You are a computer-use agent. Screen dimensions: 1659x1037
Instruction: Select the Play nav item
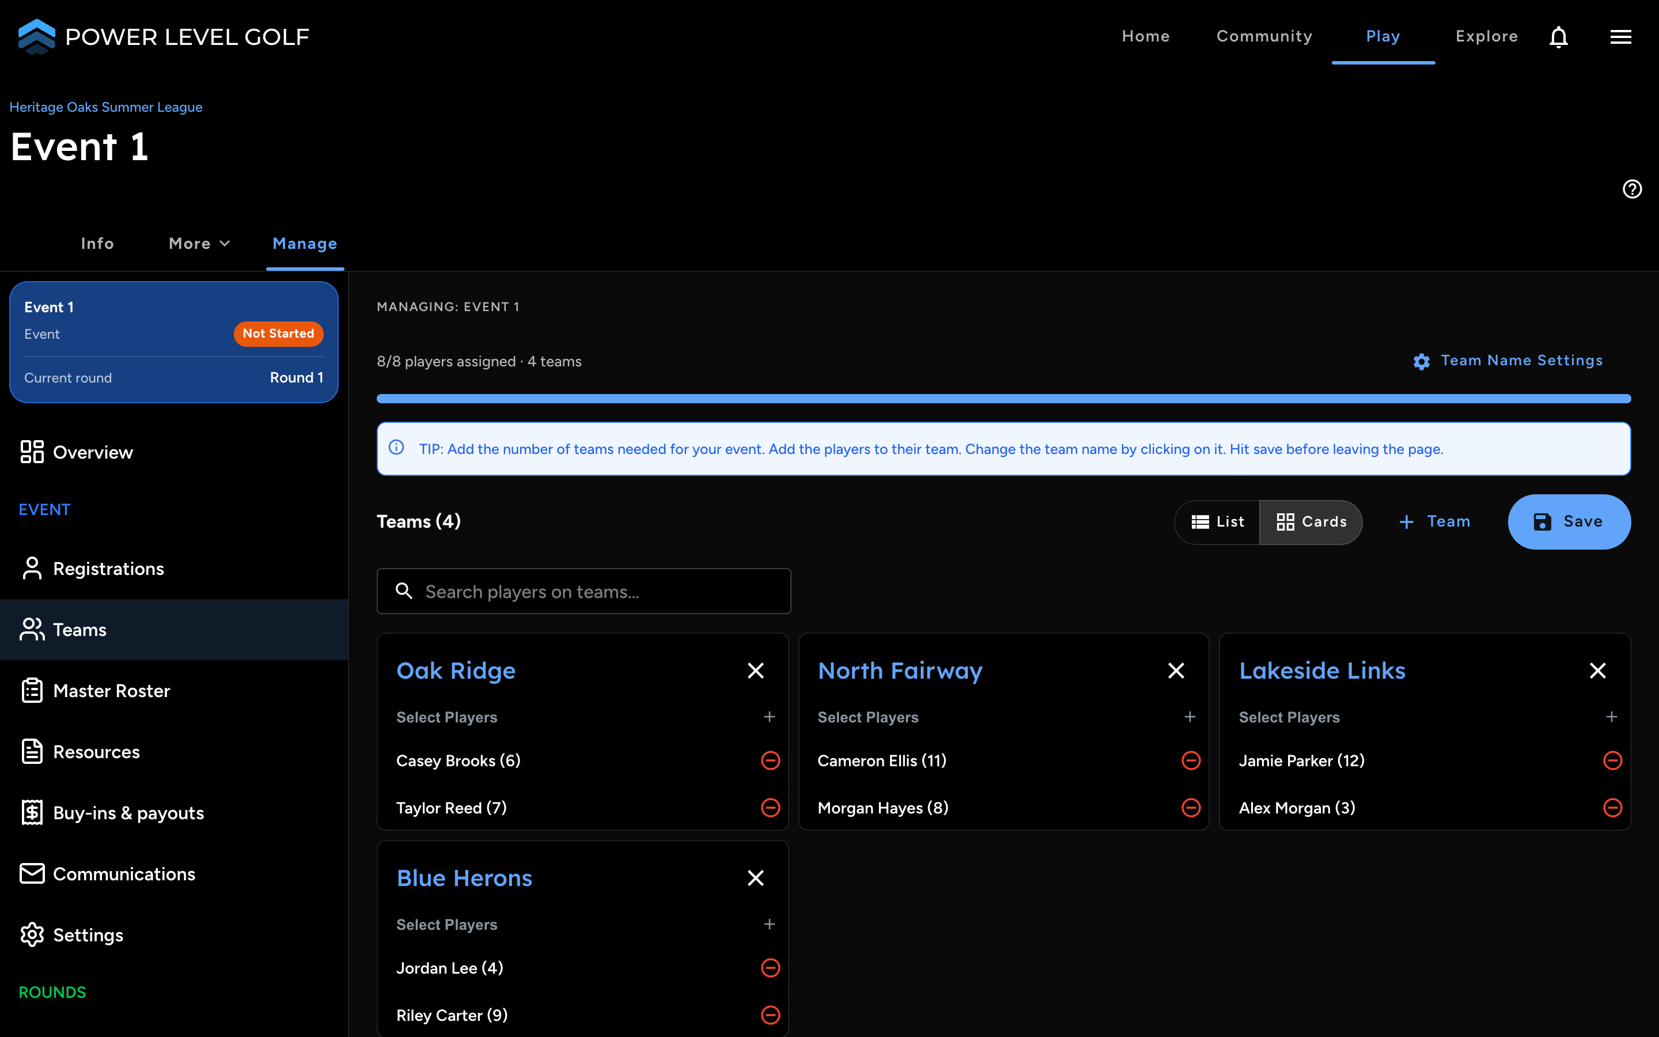pos(1382,36)
